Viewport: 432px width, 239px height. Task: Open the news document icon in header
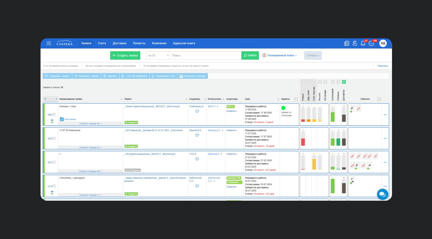[346, 43]
